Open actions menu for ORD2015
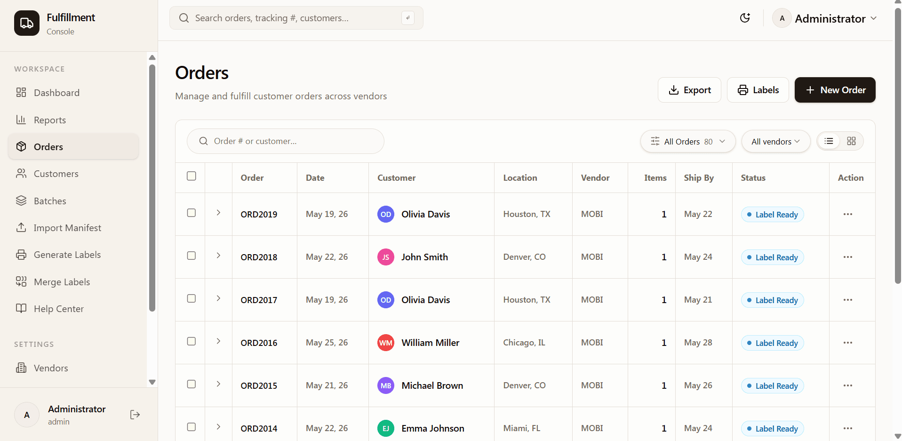Screen dimensions: 902x441 (x=848, y=385)
